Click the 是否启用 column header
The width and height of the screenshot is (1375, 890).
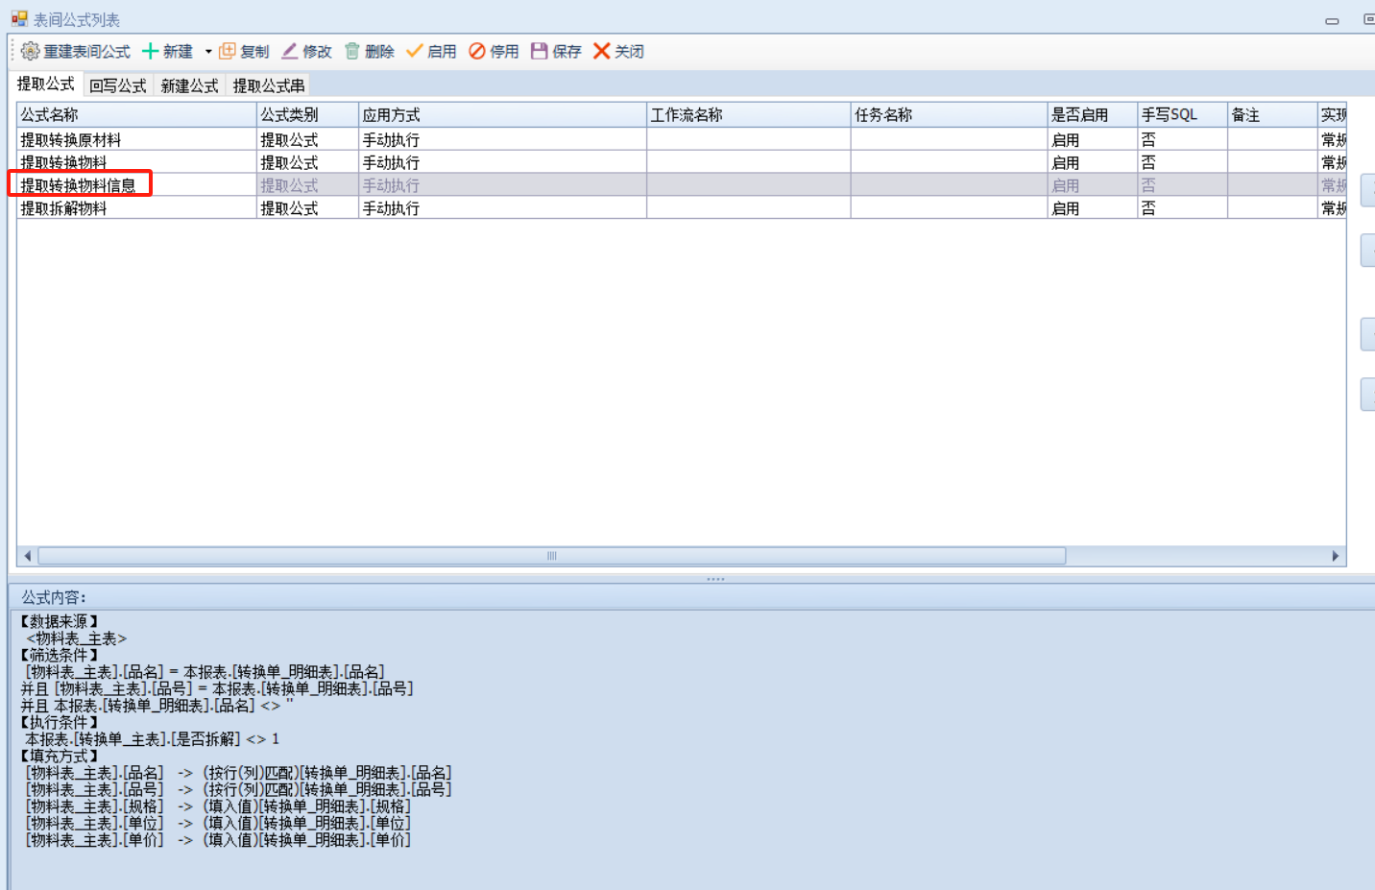(1091, 115)
